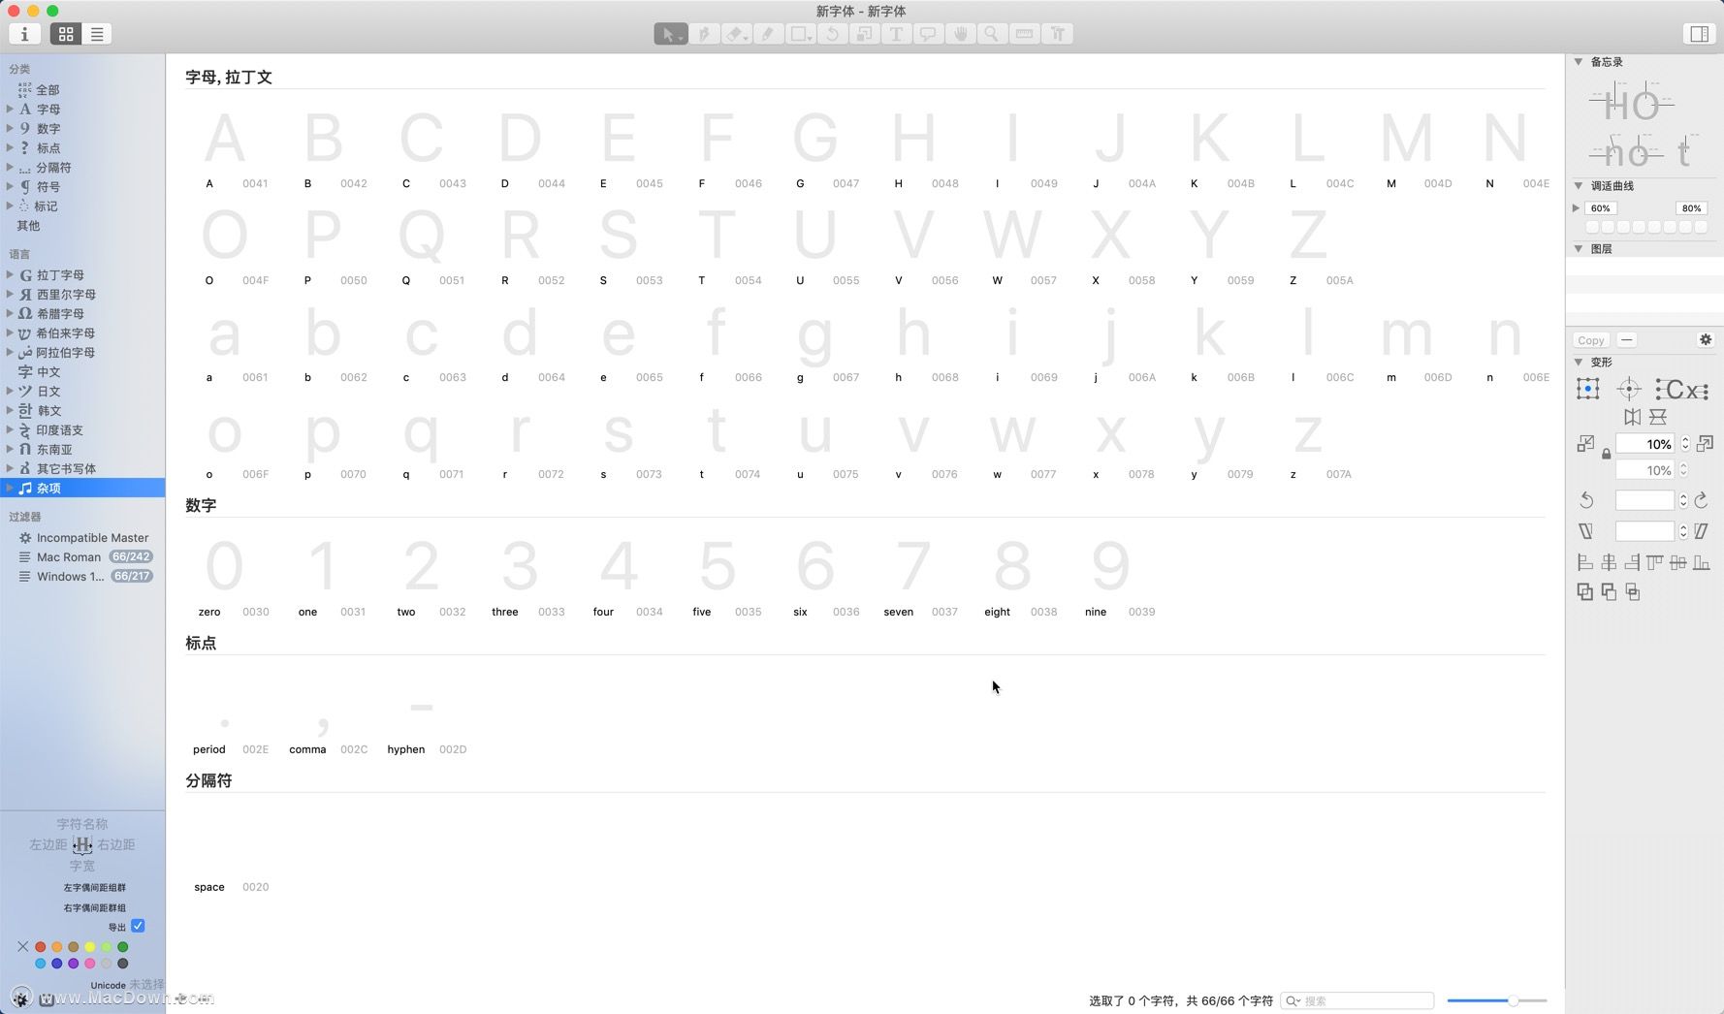The image size is (1724, 1014).
Task: Flip selection vertically
Action: tap(1658, 417)
